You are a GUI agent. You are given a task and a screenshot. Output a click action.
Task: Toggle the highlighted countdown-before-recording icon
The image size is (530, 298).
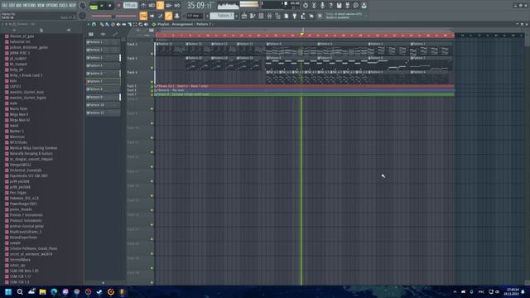click(160, 6)
